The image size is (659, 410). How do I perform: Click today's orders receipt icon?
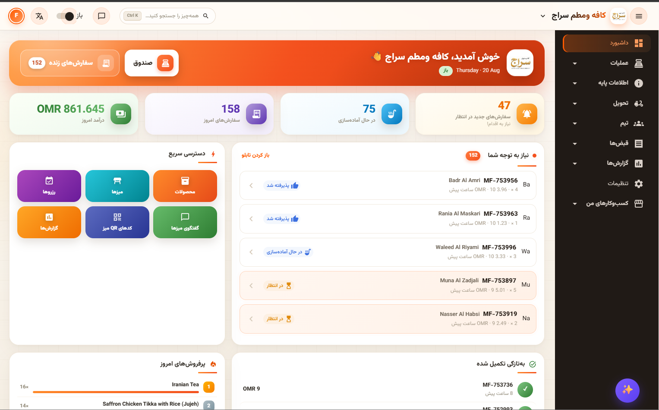point(256,114)
